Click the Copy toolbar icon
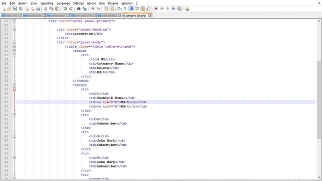Screen dimensions: 322x181 (x=51, y=9)
